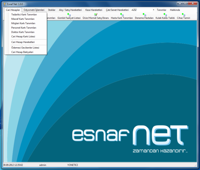Open the Kasa Hareketleri menu

pyautogui.click(x=94, y=10)
